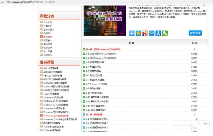Open the 机械设计 category
Viewport: 213px width, 136px height.
point(48,33)
